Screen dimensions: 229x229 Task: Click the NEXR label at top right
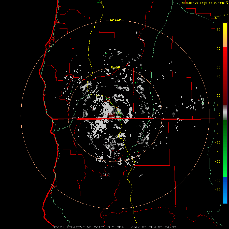pyautogui.click(x=224, y=15)
